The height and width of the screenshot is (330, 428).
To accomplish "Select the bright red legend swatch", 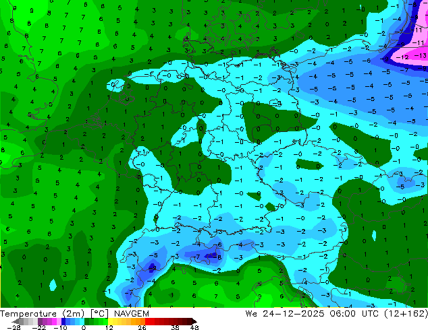I will 147,321.
